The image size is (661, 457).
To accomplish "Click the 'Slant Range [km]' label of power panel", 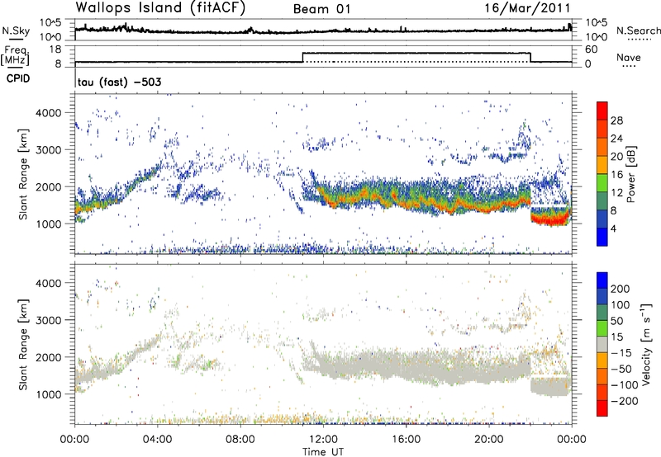I will [24, 174].
